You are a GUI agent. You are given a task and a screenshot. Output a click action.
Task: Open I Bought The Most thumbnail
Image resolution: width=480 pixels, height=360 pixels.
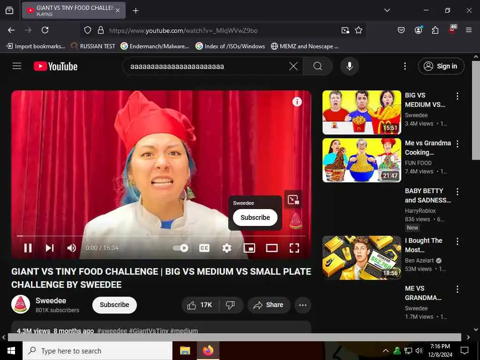(x=361, y=257)
